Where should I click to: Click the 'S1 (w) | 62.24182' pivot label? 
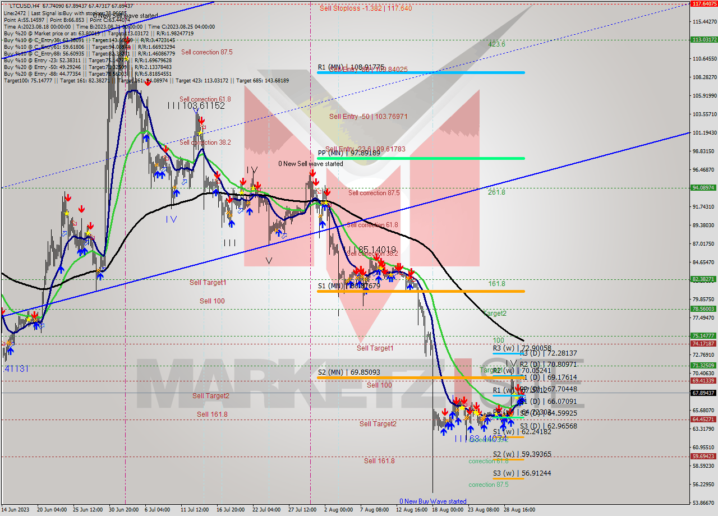click(522, 432)
